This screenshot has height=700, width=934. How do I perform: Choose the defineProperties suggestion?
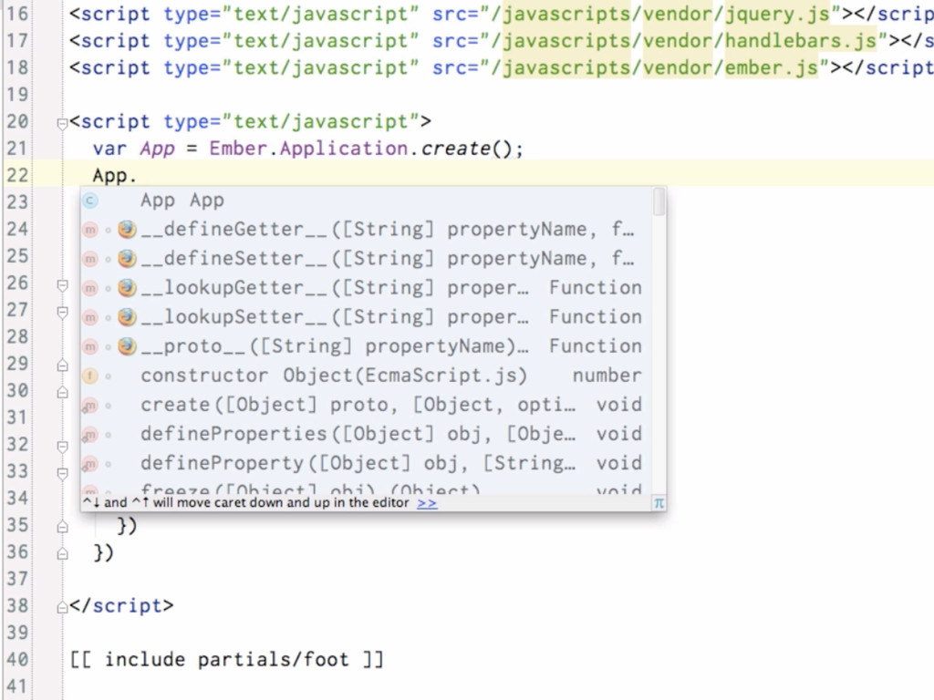pos(366,433)
